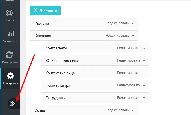Open the Интеграции sync arrows icon

(10, 55)
